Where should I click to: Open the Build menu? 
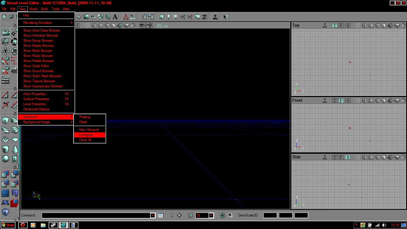coord(44,9)
